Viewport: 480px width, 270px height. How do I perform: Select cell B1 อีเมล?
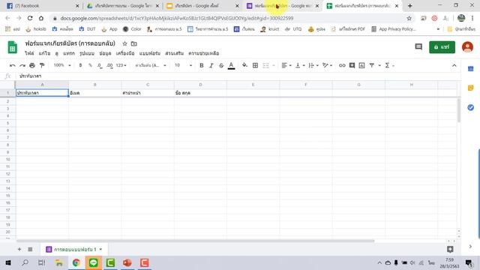coord(95,93)
